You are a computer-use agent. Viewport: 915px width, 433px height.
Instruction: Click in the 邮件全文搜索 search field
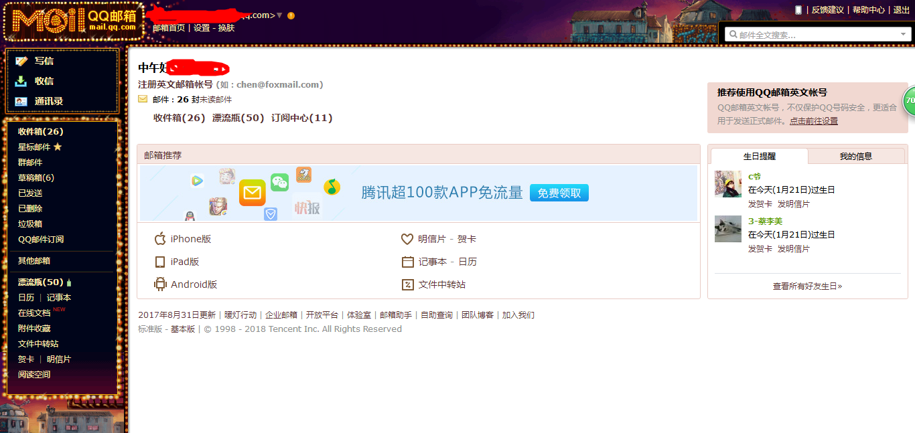(817, 34)
